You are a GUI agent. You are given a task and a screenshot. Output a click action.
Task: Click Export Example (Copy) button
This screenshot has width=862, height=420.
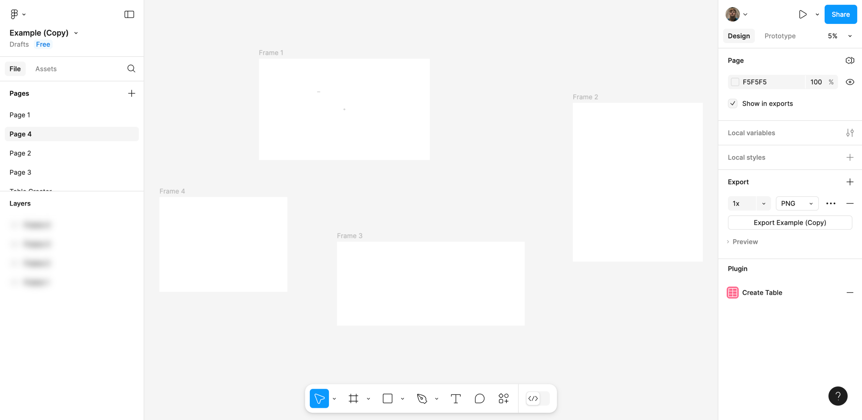pos(790,222)
